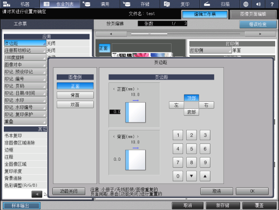Click the job ticket list left arrow
Screen dimensions: 279x210
[x=37, y=194]
